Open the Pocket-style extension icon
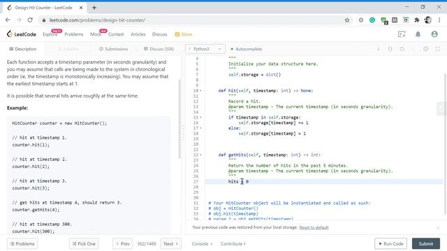The height and width of the screenshot is (251, 447). (x=406, y=20)
